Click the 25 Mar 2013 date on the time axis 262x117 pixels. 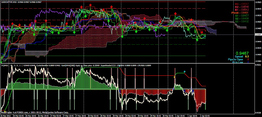coord(5,115)
